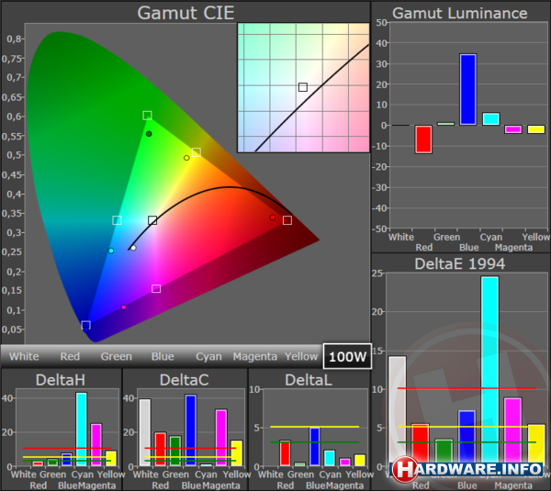The width and height of the screenshot is (551, 491).
Task: Click the DeltaC chart title
Action: tap(185, 380)
